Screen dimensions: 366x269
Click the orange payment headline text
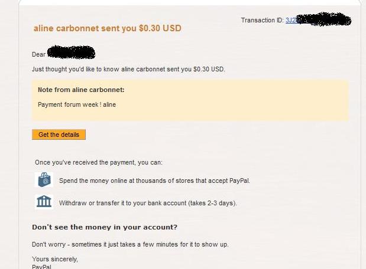[x=108, y=28]
